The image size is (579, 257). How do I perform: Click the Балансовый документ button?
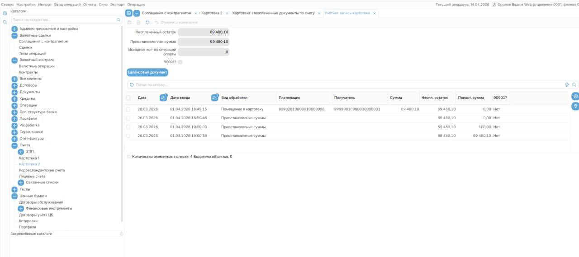[147, 72]
